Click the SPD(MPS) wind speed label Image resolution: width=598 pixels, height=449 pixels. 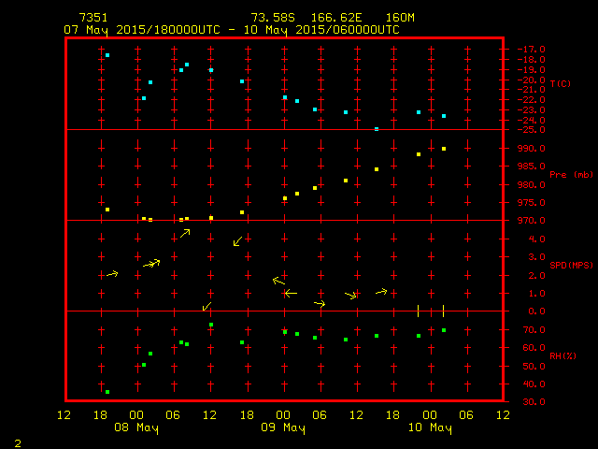coord(571,266)
